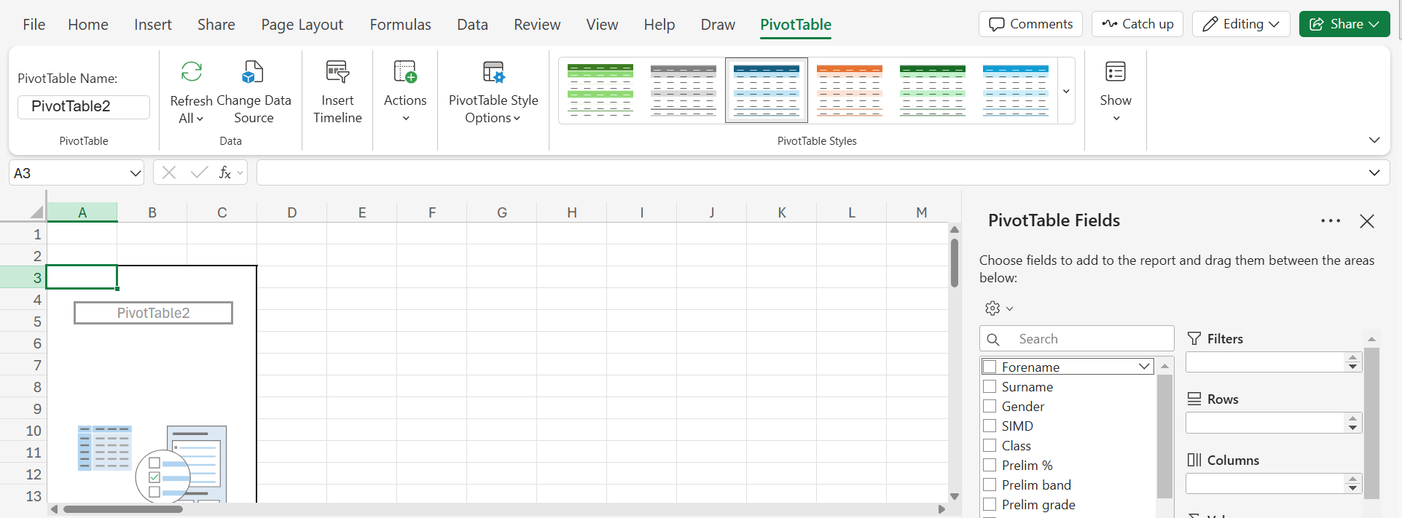Open the field list gear settings

click(999, 308)
